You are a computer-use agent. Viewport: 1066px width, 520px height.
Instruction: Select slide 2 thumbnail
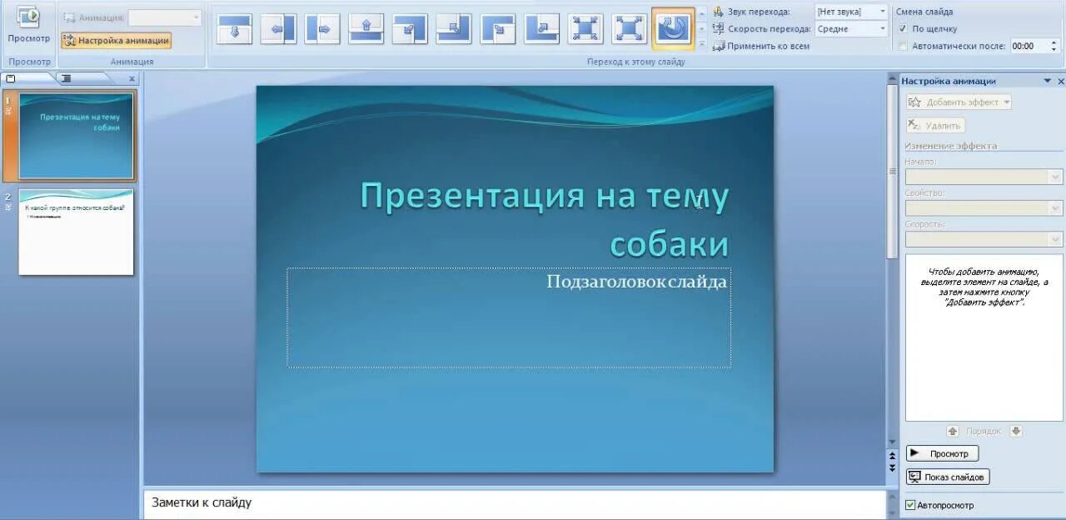[x=76, y=232]
